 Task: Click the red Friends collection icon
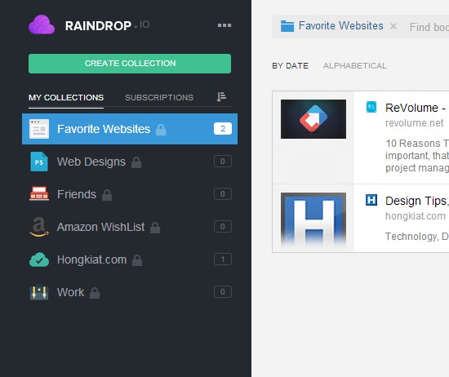click(x=39, y=193)
